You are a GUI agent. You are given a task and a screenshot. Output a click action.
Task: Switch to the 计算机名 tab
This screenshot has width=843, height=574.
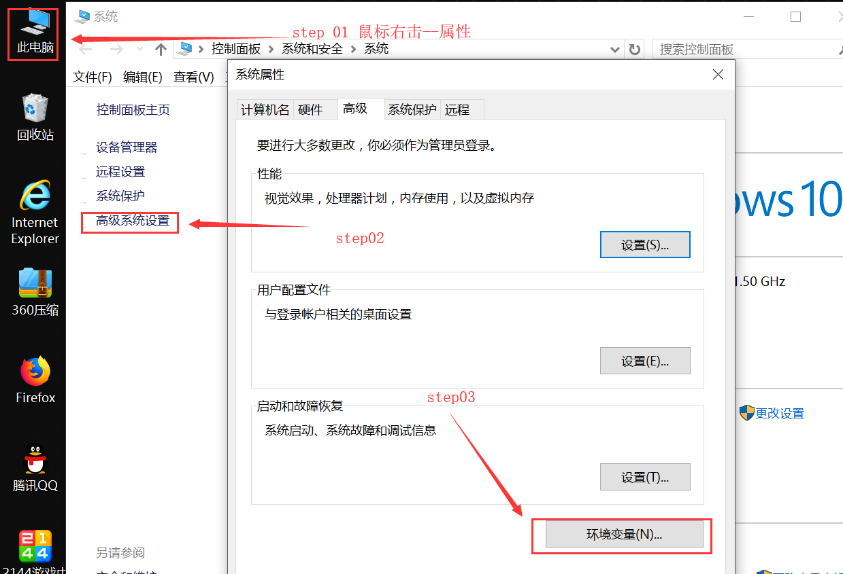coord(265,110)
